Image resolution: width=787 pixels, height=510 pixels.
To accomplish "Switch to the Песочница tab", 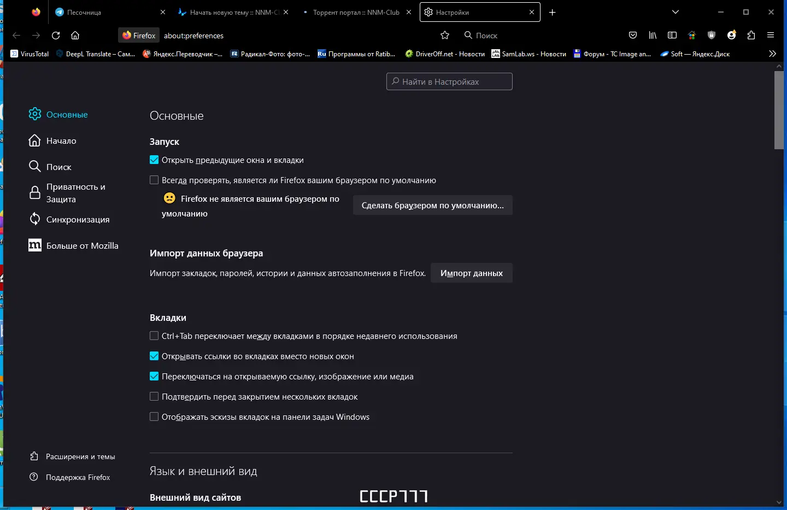I will tap(87, 11).
